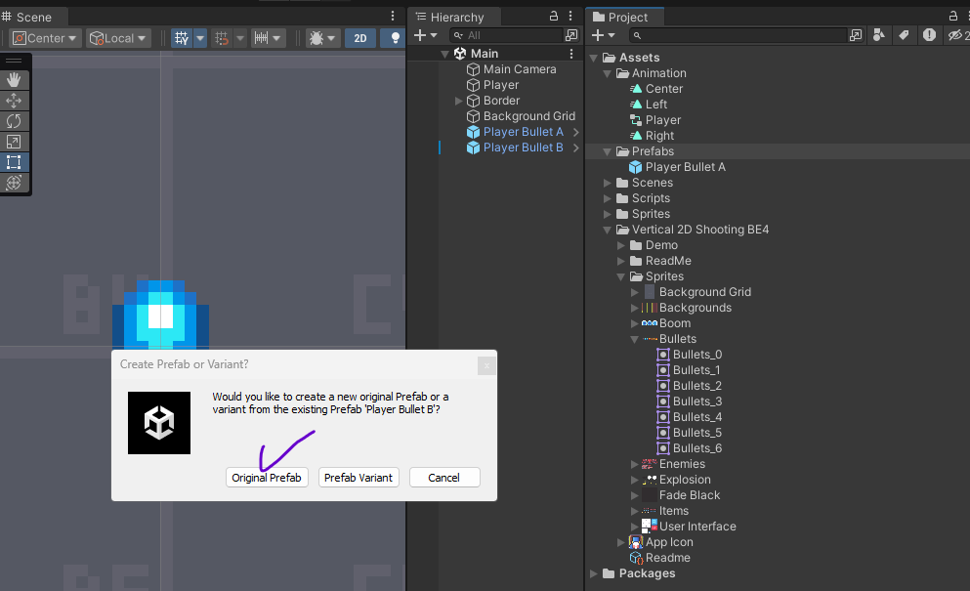This screenshot has width=970, height=591.
Task: Select the Move tool in Scene toolbar
Action: (14, 101)
